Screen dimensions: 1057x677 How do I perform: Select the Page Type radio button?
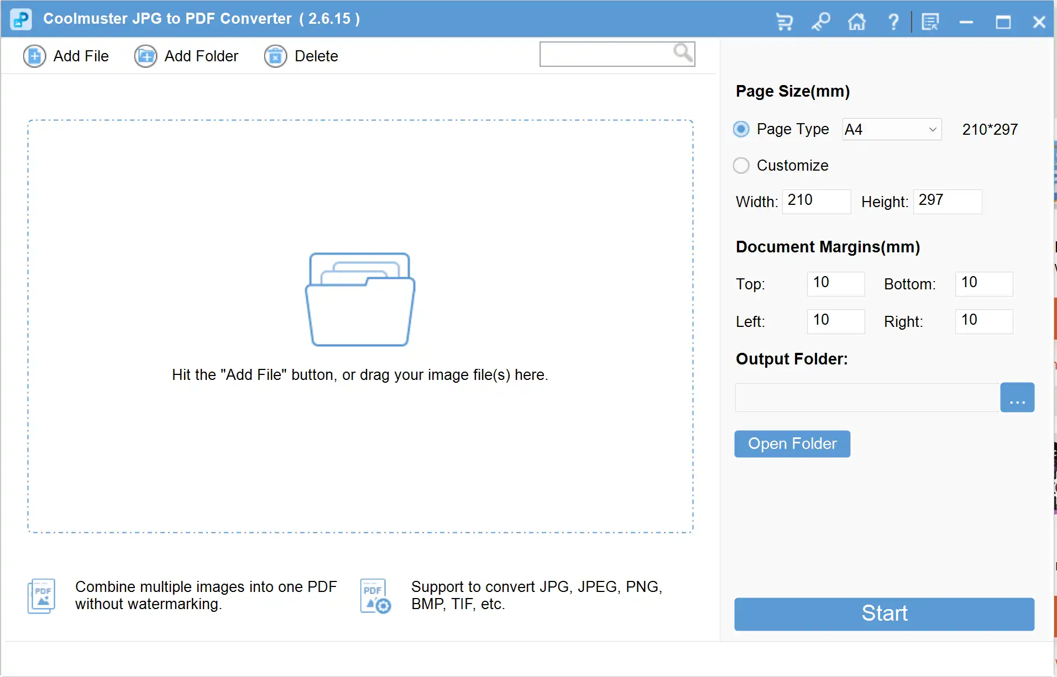click(741, 129)
